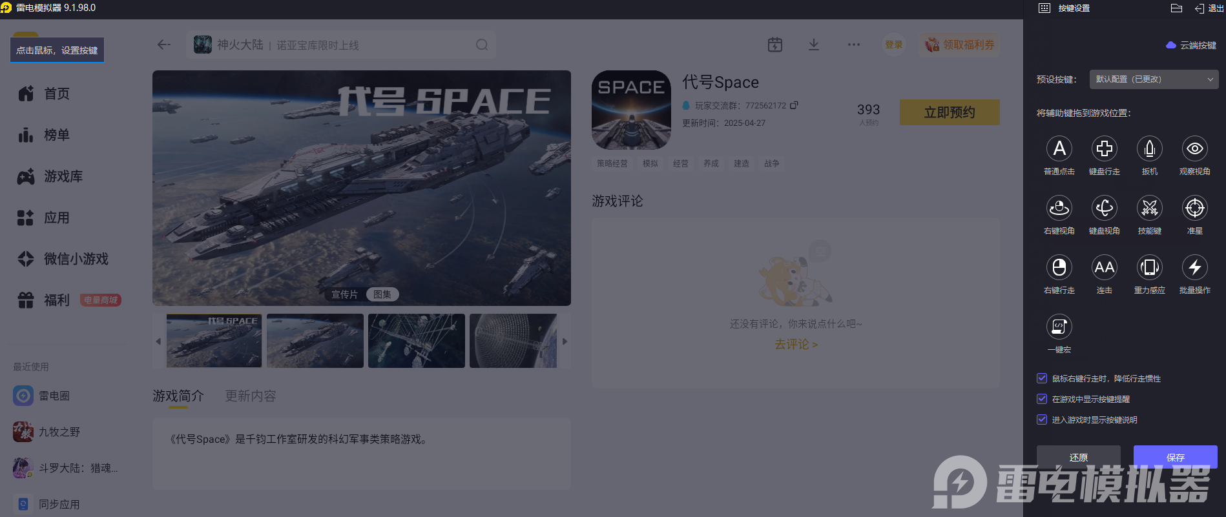Open 榜单 rankings in the sidebar

click(44, 135)
